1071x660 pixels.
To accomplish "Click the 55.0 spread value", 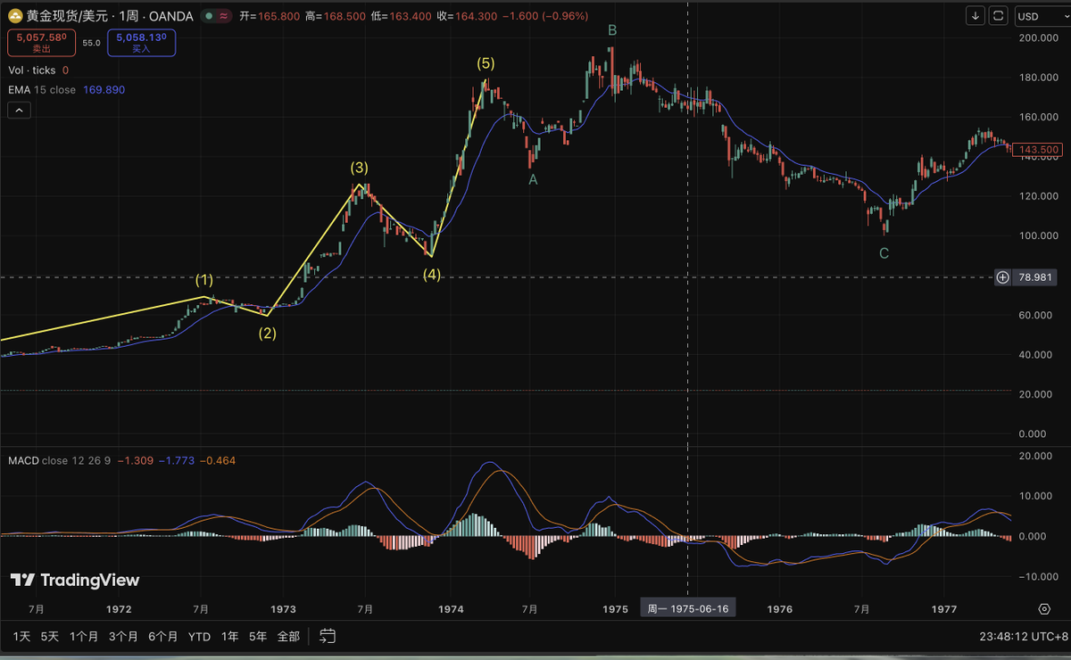I will click(91, 43).
